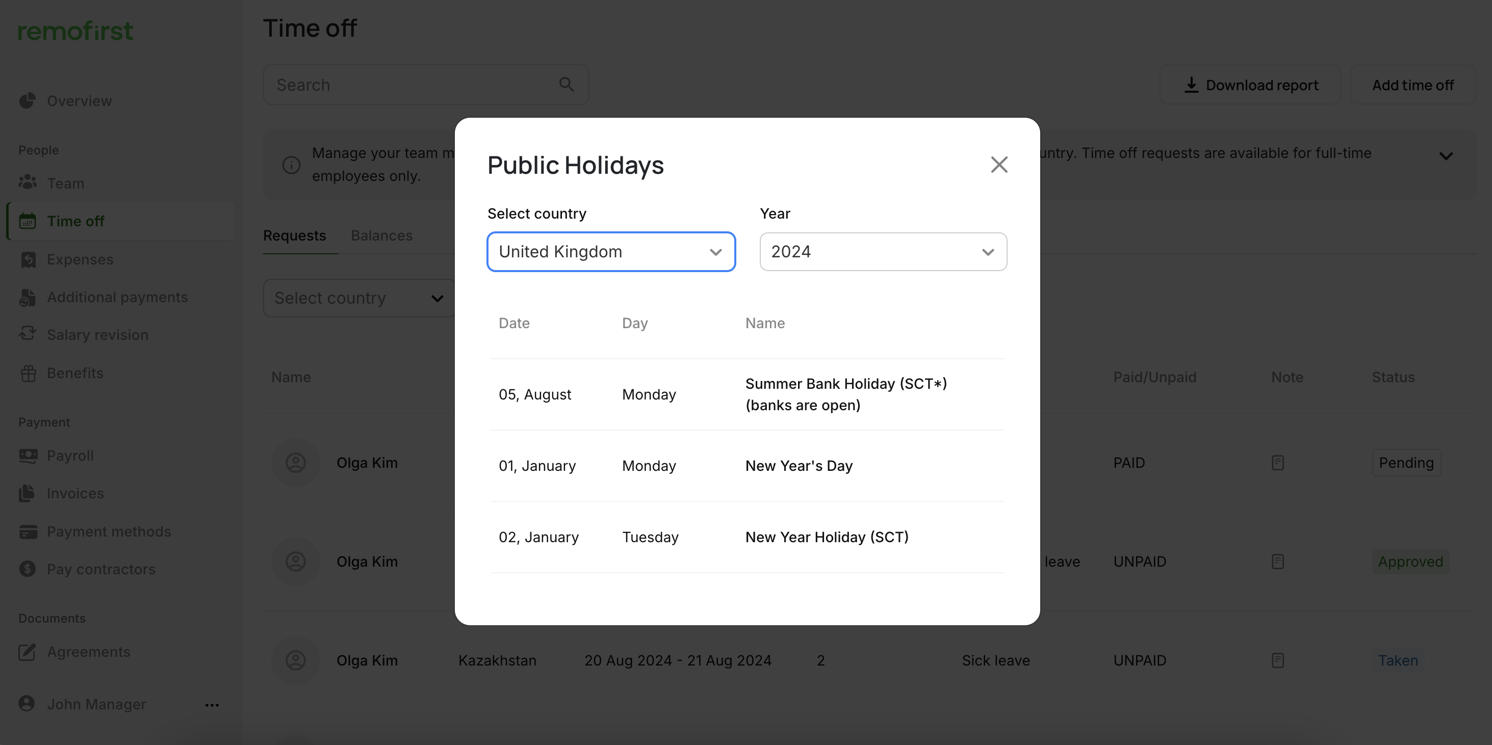Click the Benefits gift icon
The height and width of the screenshot is (745, 1492).
coord(28,374)
